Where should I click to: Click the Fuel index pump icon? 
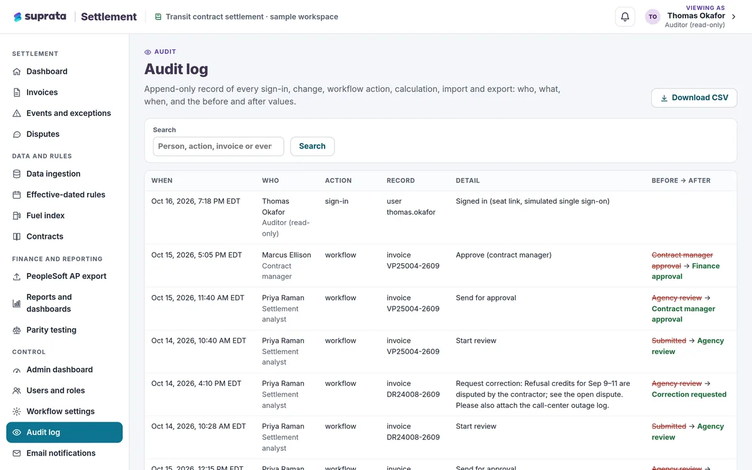coord(17,216)
